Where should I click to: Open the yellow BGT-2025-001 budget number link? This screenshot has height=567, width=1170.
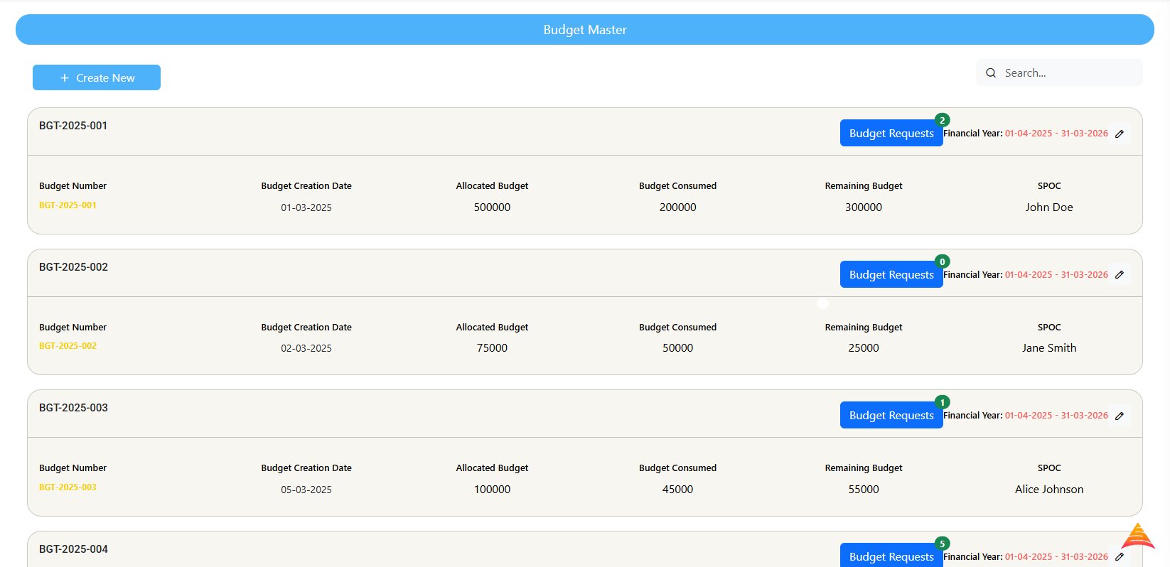click(68, 205)
